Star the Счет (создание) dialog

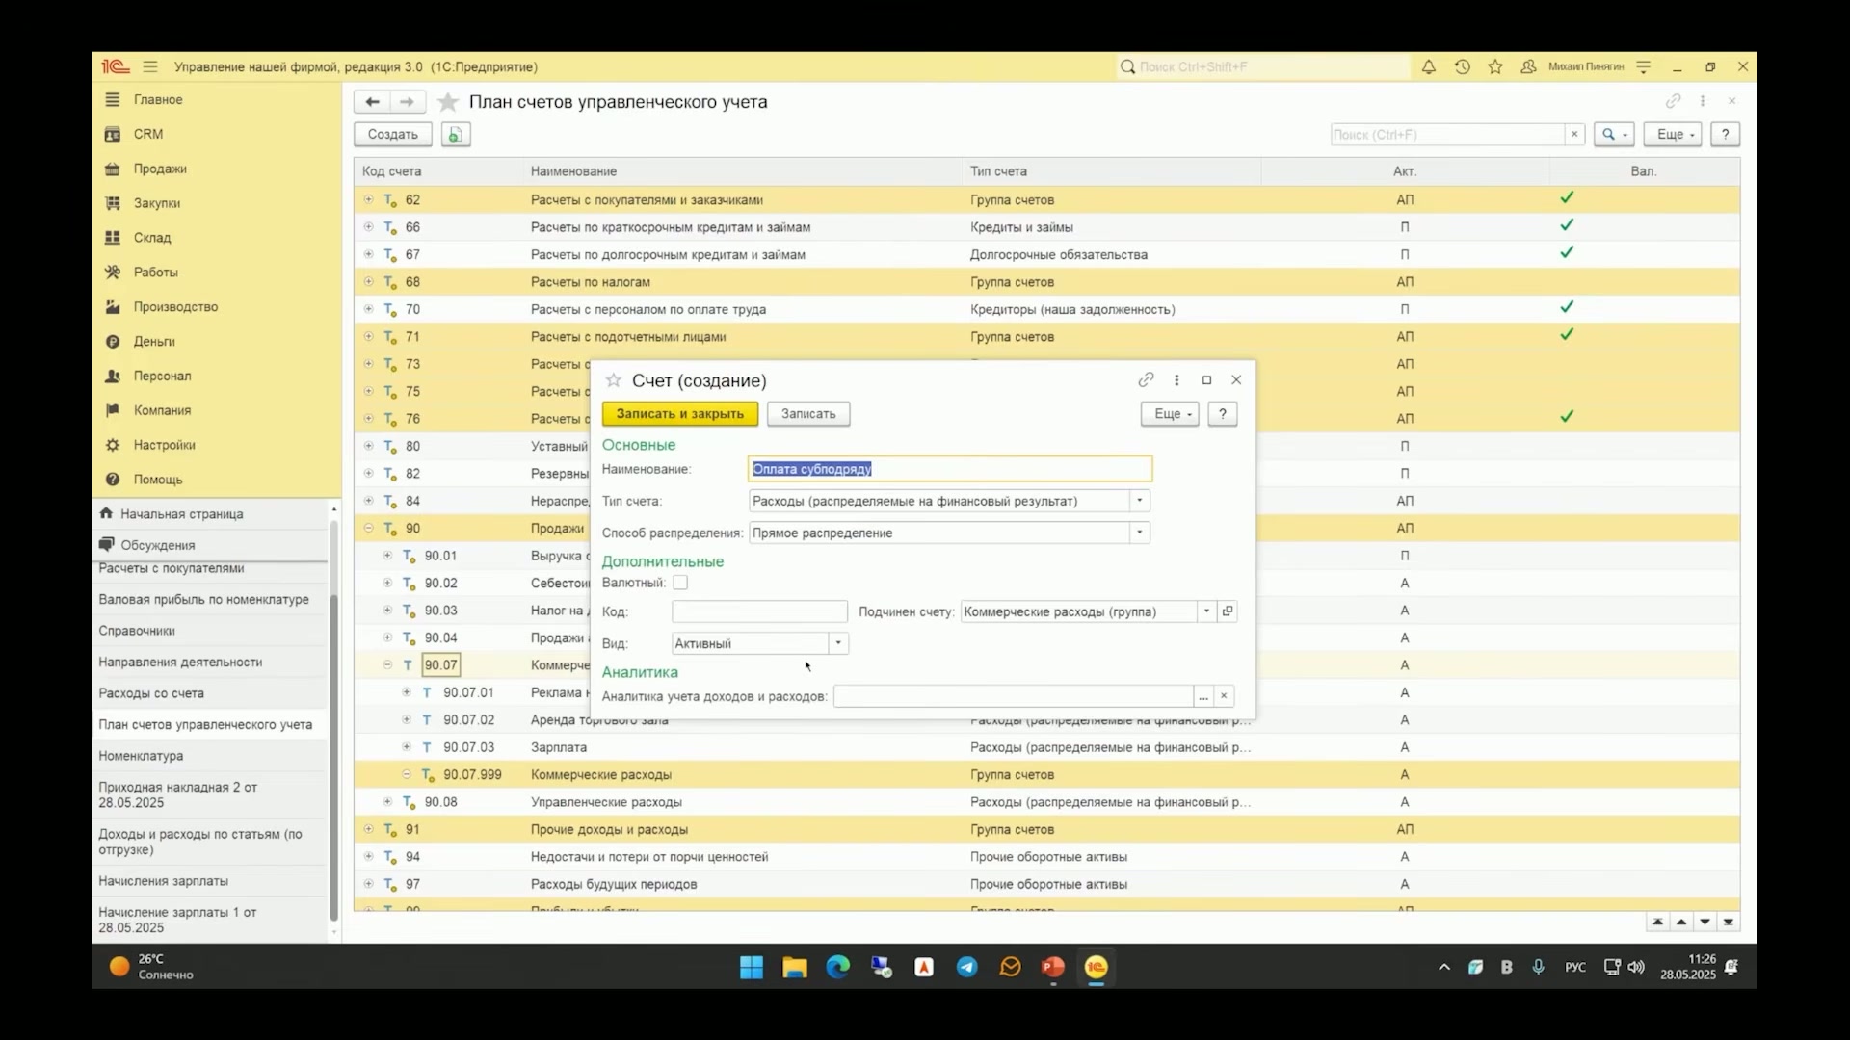tap(613, 380)
